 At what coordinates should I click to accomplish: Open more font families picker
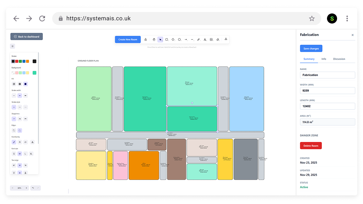pos(32,142)
